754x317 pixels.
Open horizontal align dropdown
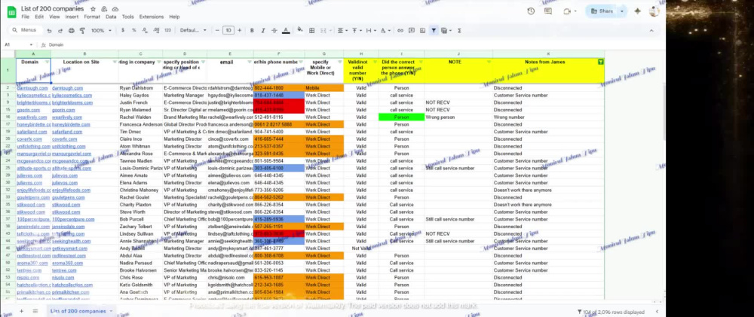tap(342, 30)
